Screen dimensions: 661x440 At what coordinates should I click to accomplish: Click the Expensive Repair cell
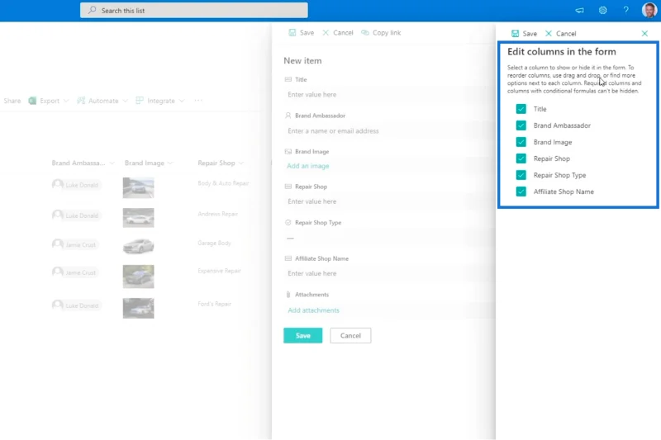219,271
